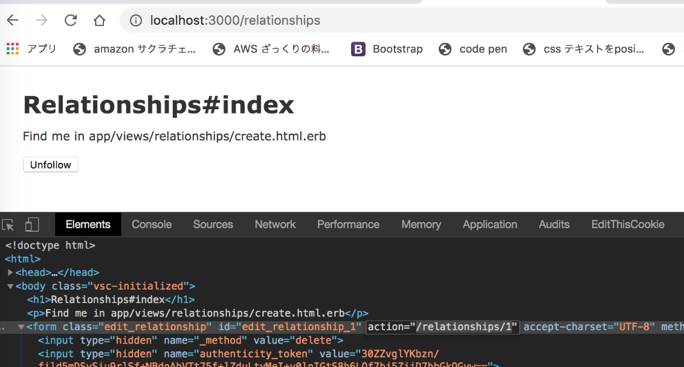Click the accept-charset="UTF-8" attribute
684x367 pixels.
(x=589, y=327)
